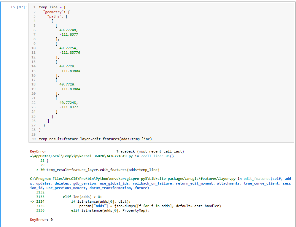The image size is (296, 227).
Task: Click "Traceback (most recent call last)" text
Action: coord(150,151)
